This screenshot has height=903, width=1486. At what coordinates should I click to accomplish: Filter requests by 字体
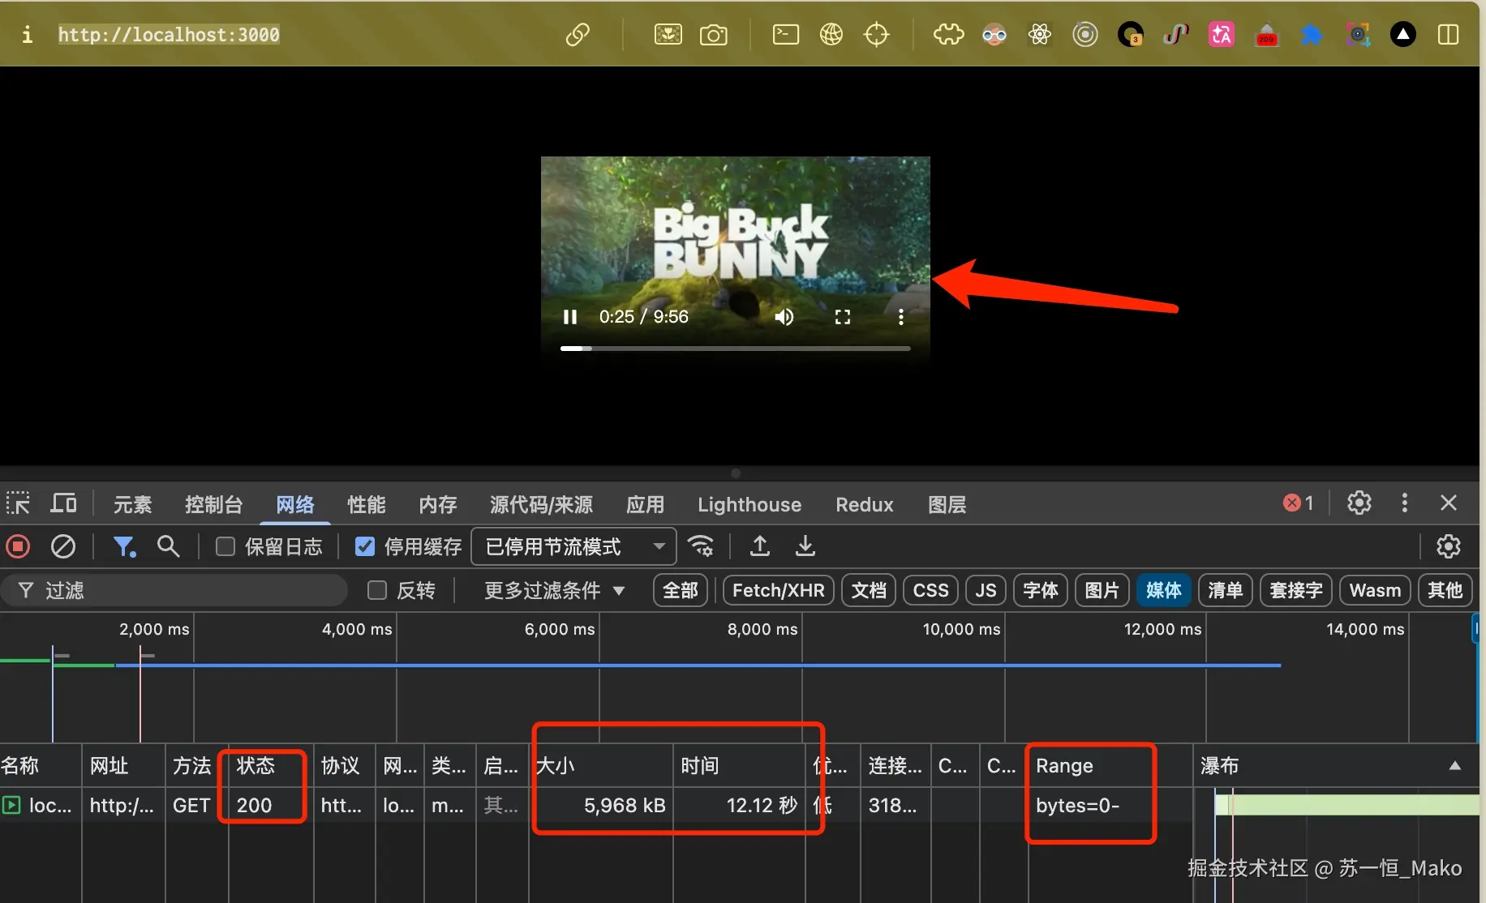click(1041, 590)
